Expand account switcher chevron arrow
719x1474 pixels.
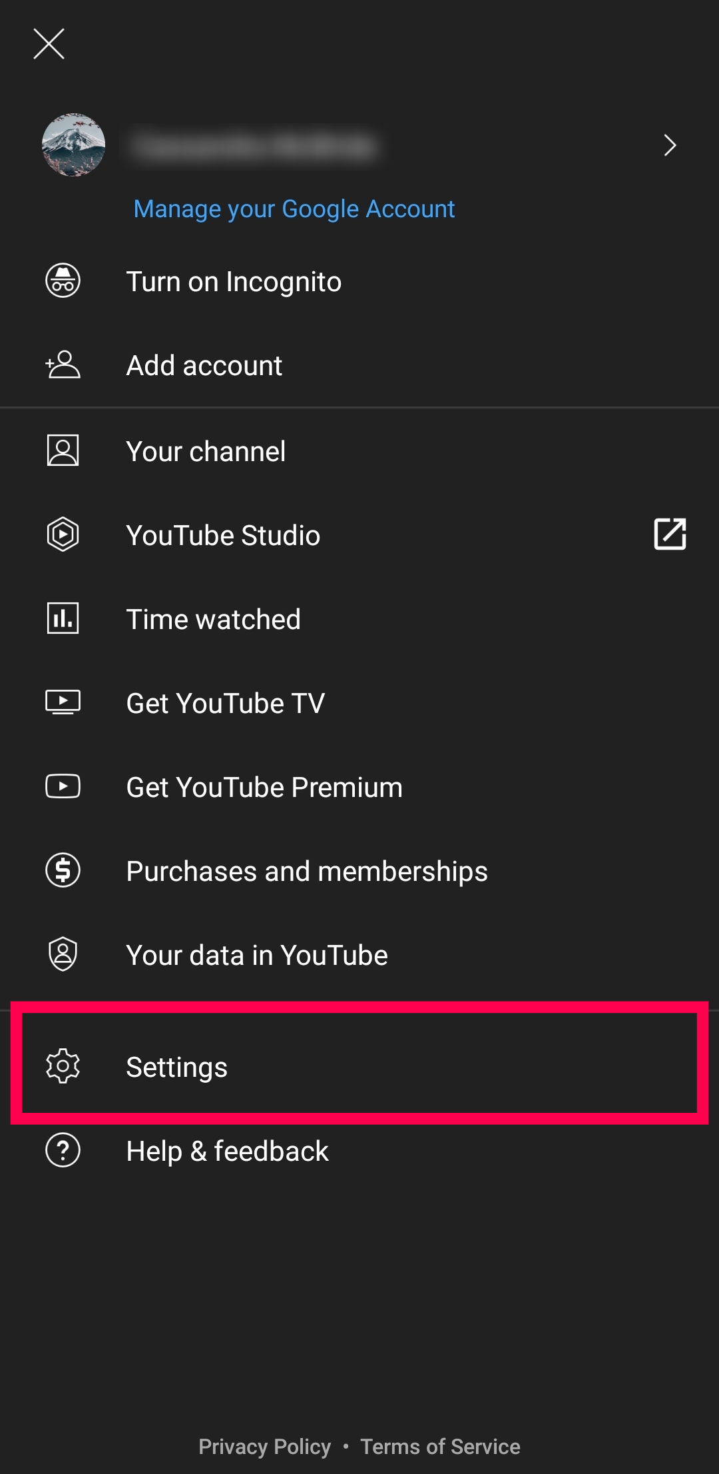pos(670,145)
